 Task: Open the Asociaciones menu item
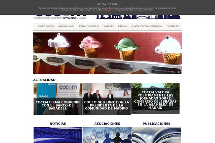tap(66, 26)
